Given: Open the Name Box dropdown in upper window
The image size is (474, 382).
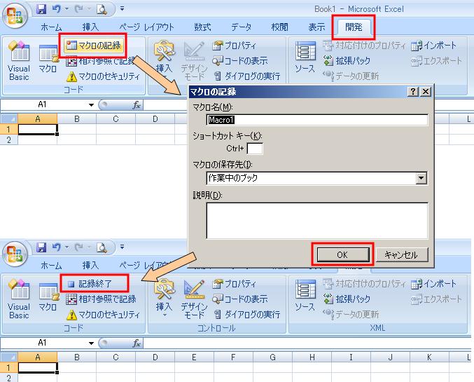Looking at the screenshot, I should (91, 104).
